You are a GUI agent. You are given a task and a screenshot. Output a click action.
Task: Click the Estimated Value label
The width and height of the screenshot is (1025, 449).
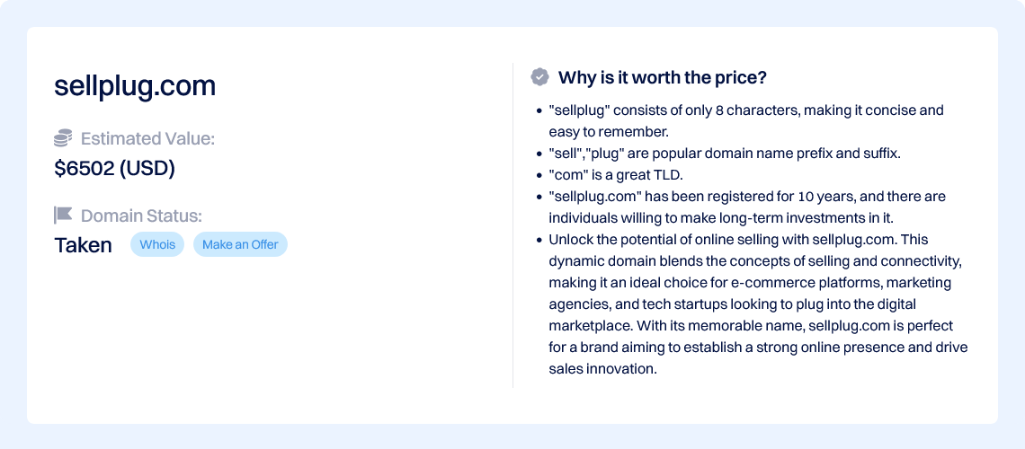[147, 138]
